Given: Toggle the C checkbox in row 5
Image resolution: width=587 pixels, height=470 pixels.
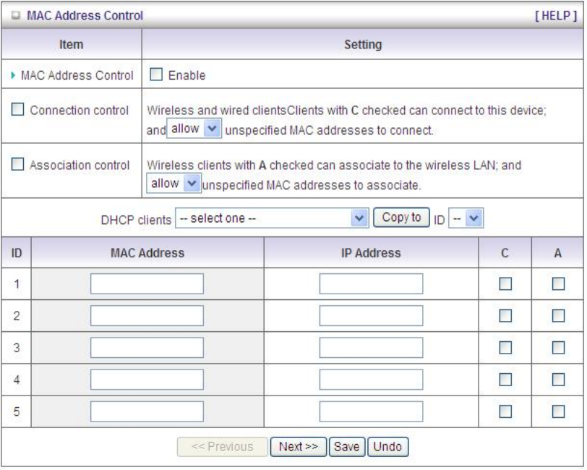Looking at the screenshot, I should click(506, 411).
